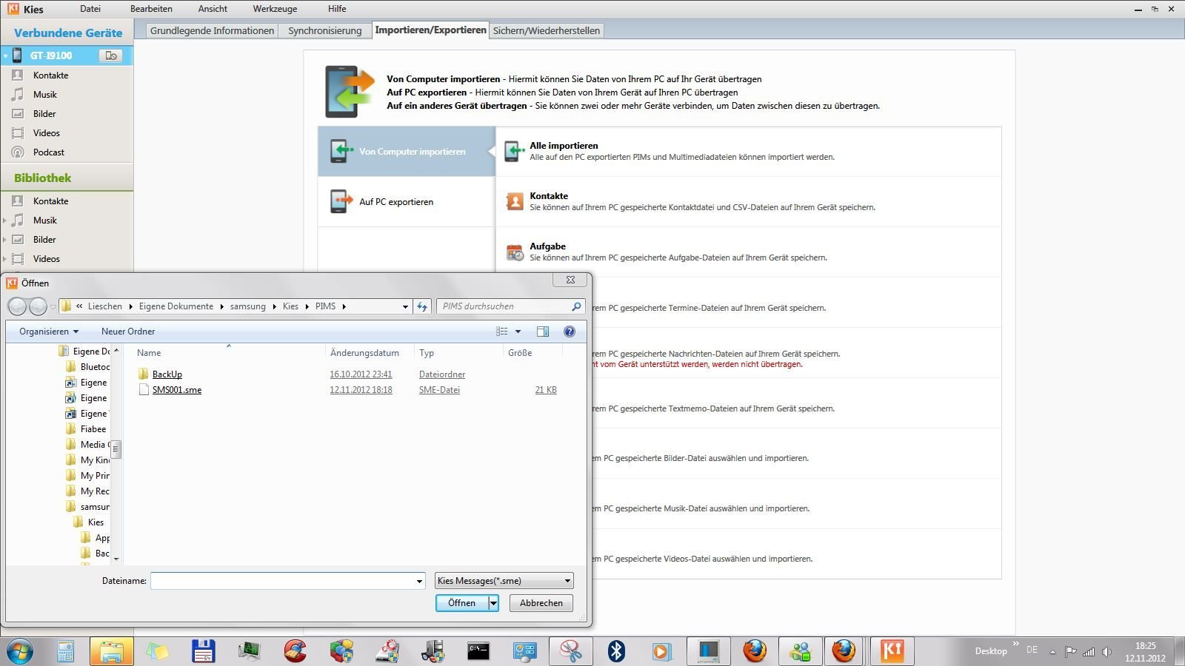The width and height of the screenshot is (1185, 666).
Task: Open the Ansicht menu
Action: [213, 9]
